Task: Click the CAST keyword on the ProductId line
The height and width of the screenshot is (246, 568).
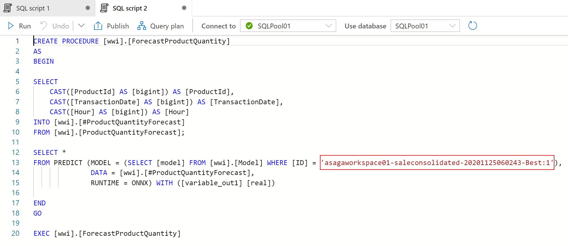Action: 58,92
